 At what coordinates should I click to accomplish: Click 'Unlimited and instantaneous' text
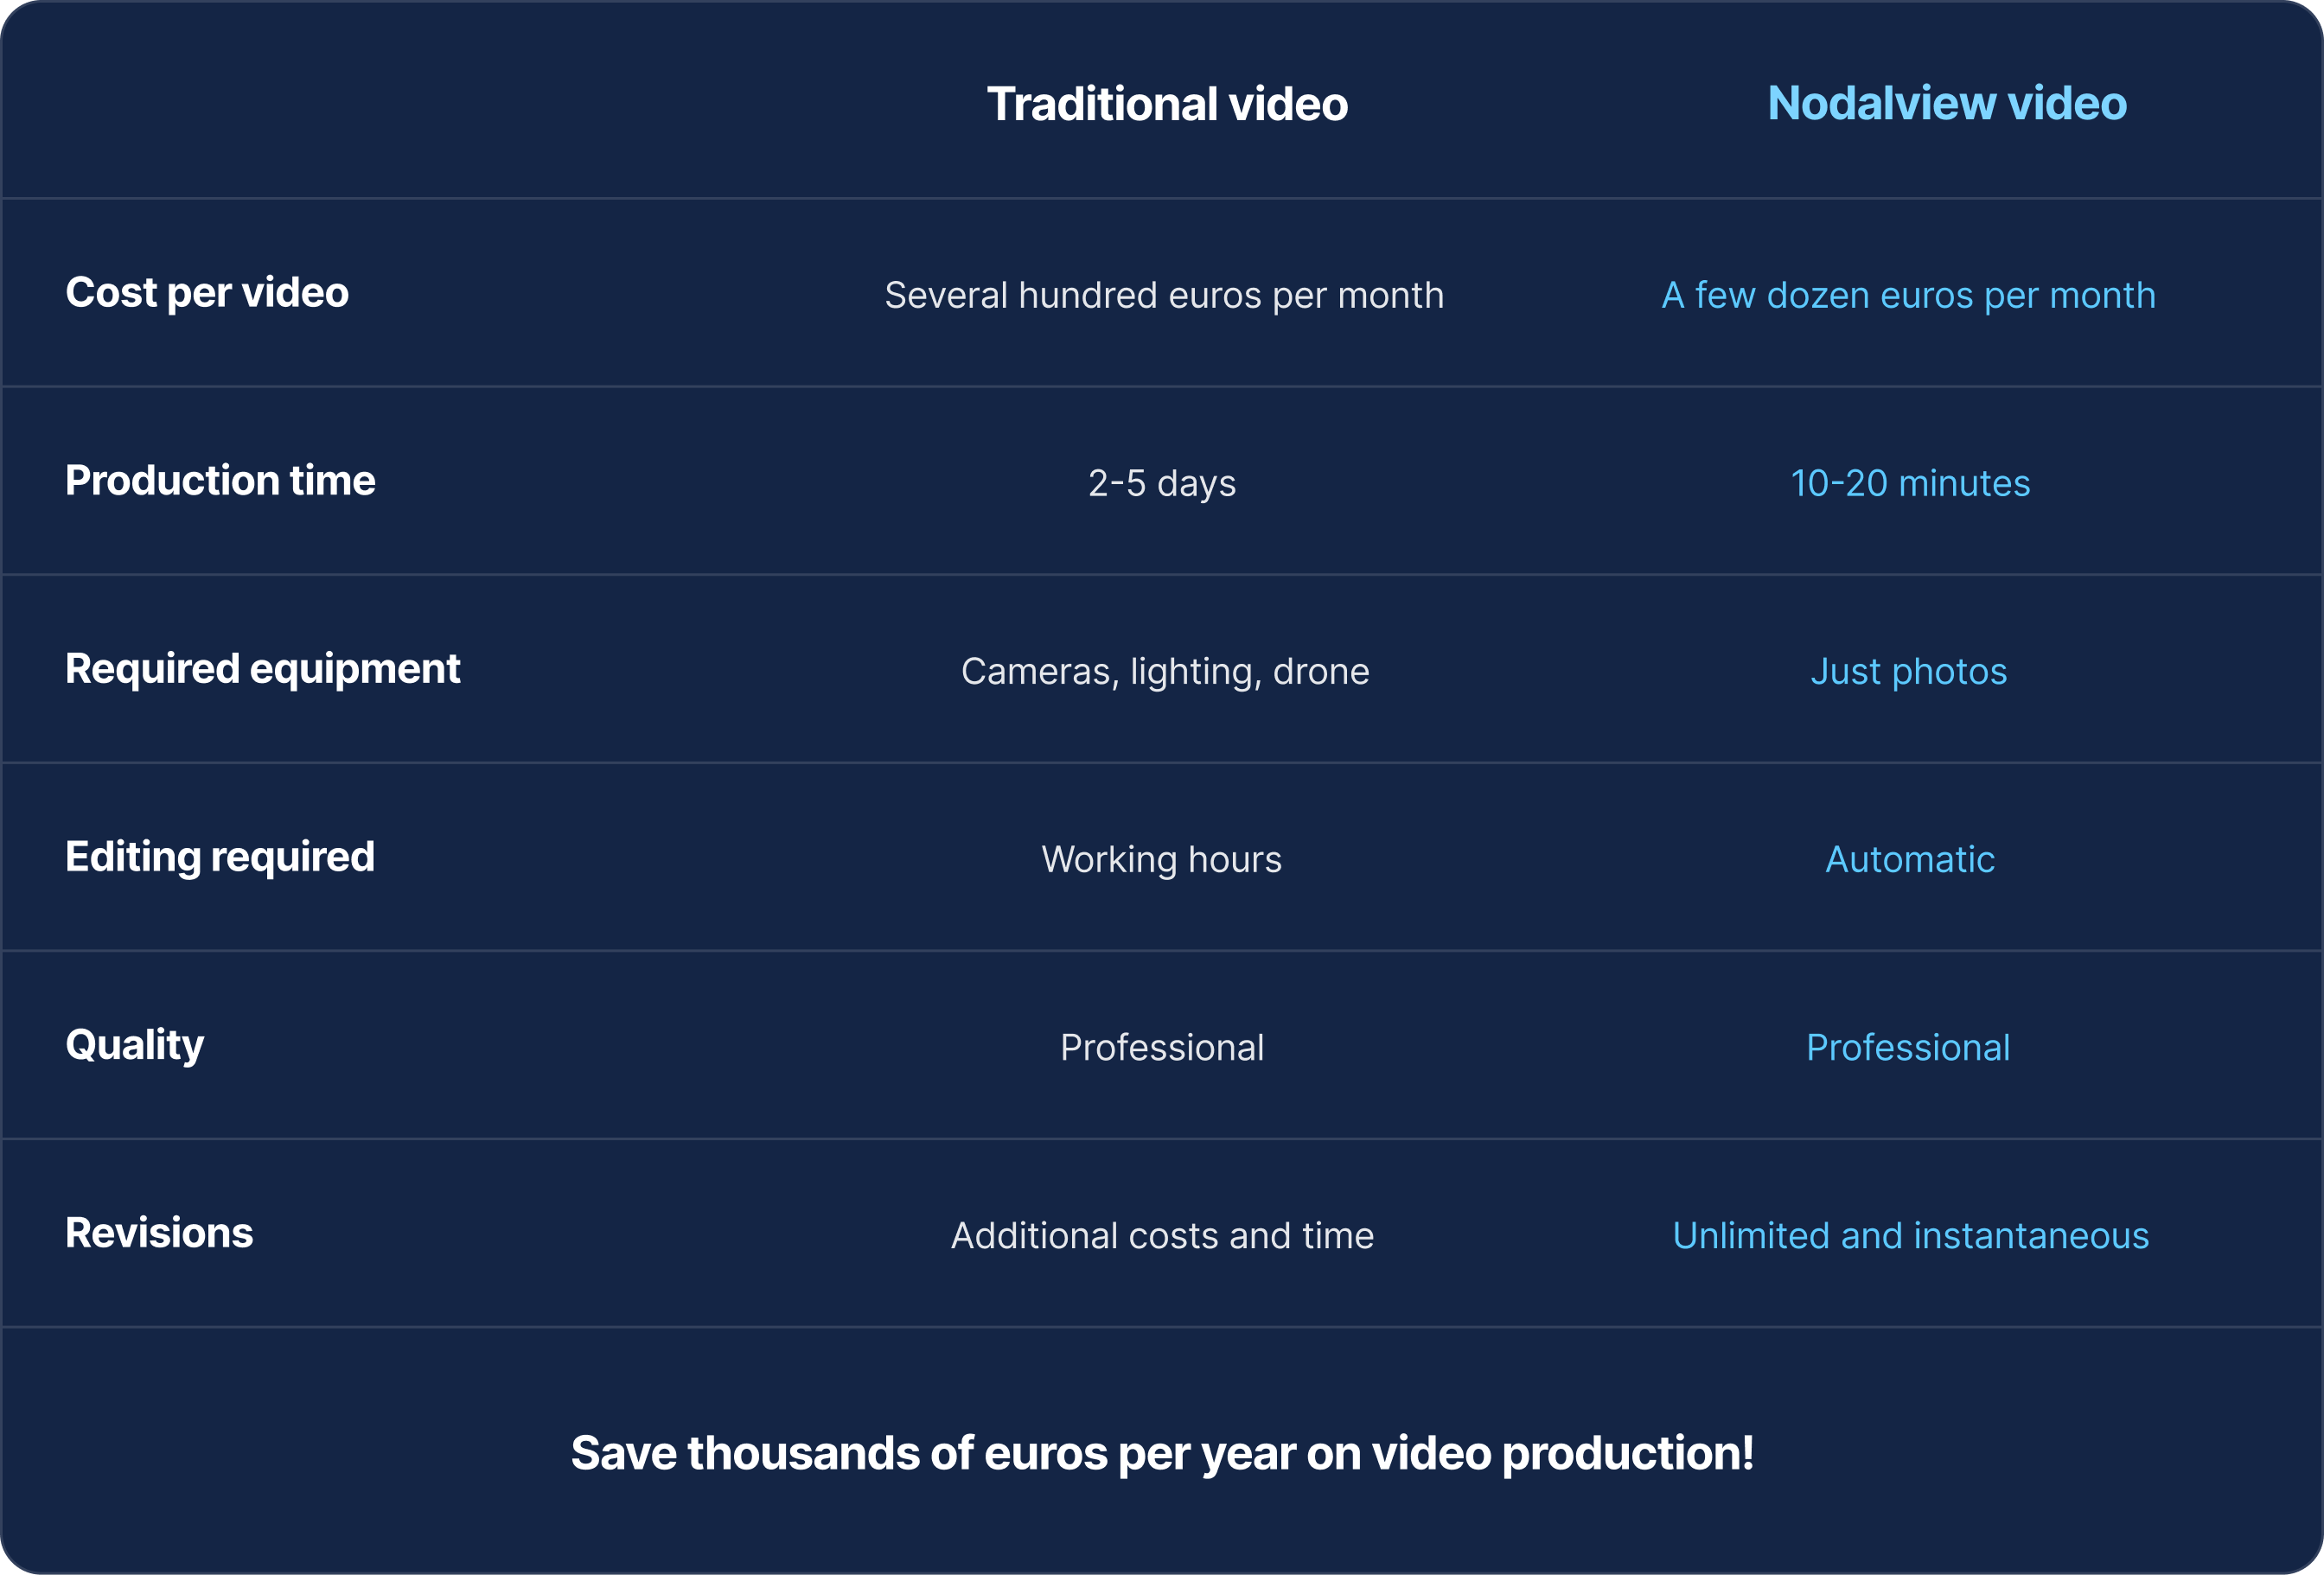1910,1236
